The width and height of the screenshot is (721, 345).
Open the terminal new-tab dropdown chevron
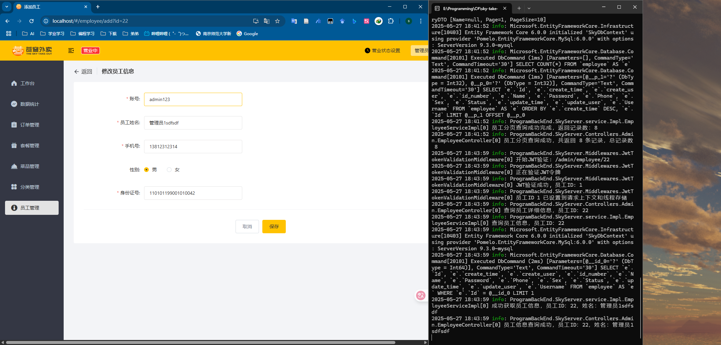[529, 8]
